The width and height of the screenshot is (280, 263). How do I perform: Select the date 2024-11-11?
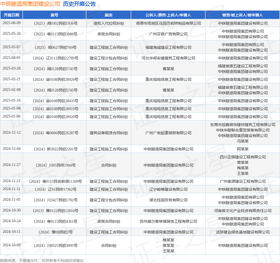[11, 189]
